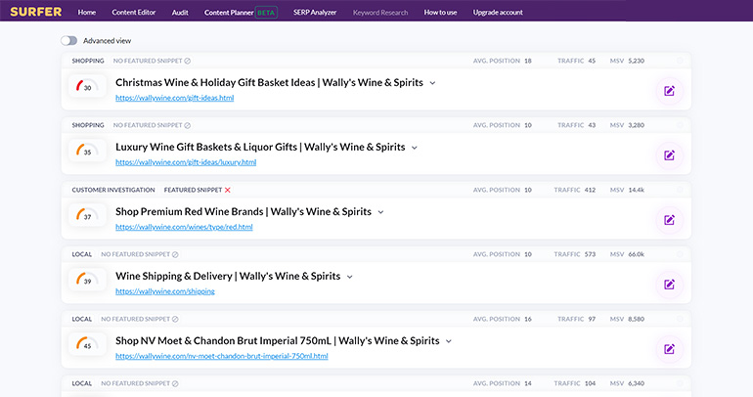Click edit icon for Luxury Wine Gift Baskets
The image size is (753, 397).
[x=669, y=154]
